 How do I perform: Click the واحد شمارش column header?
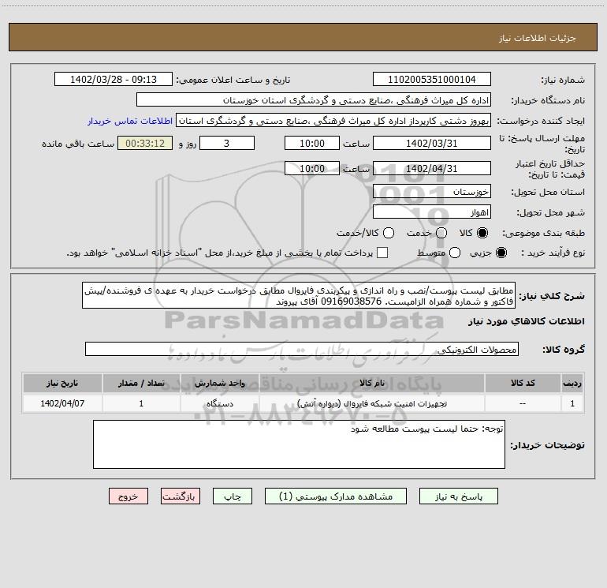(x=219, y=383)
